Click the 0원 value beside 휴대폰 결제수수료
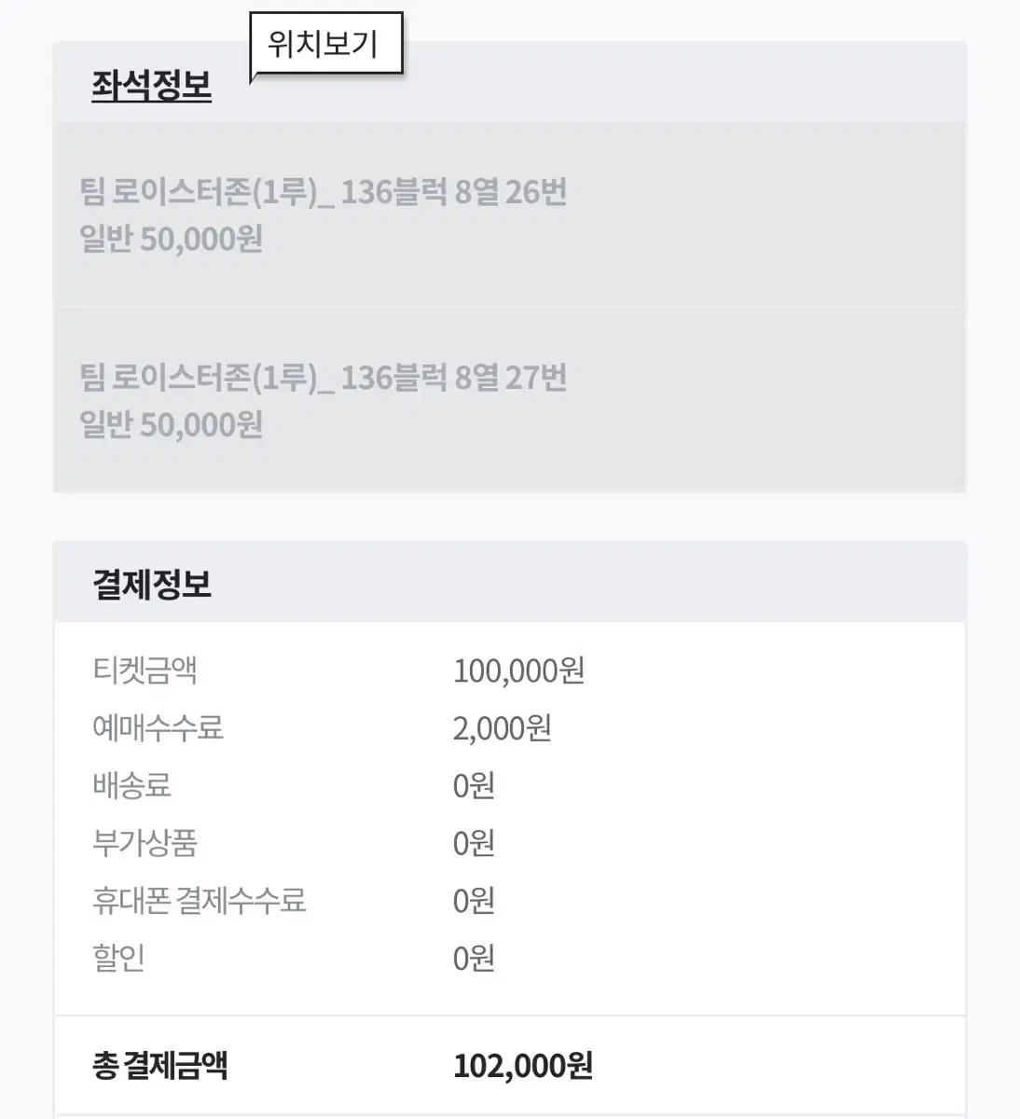The height and width of the screenshot is (1119, 1020). (x=474, y=901)
